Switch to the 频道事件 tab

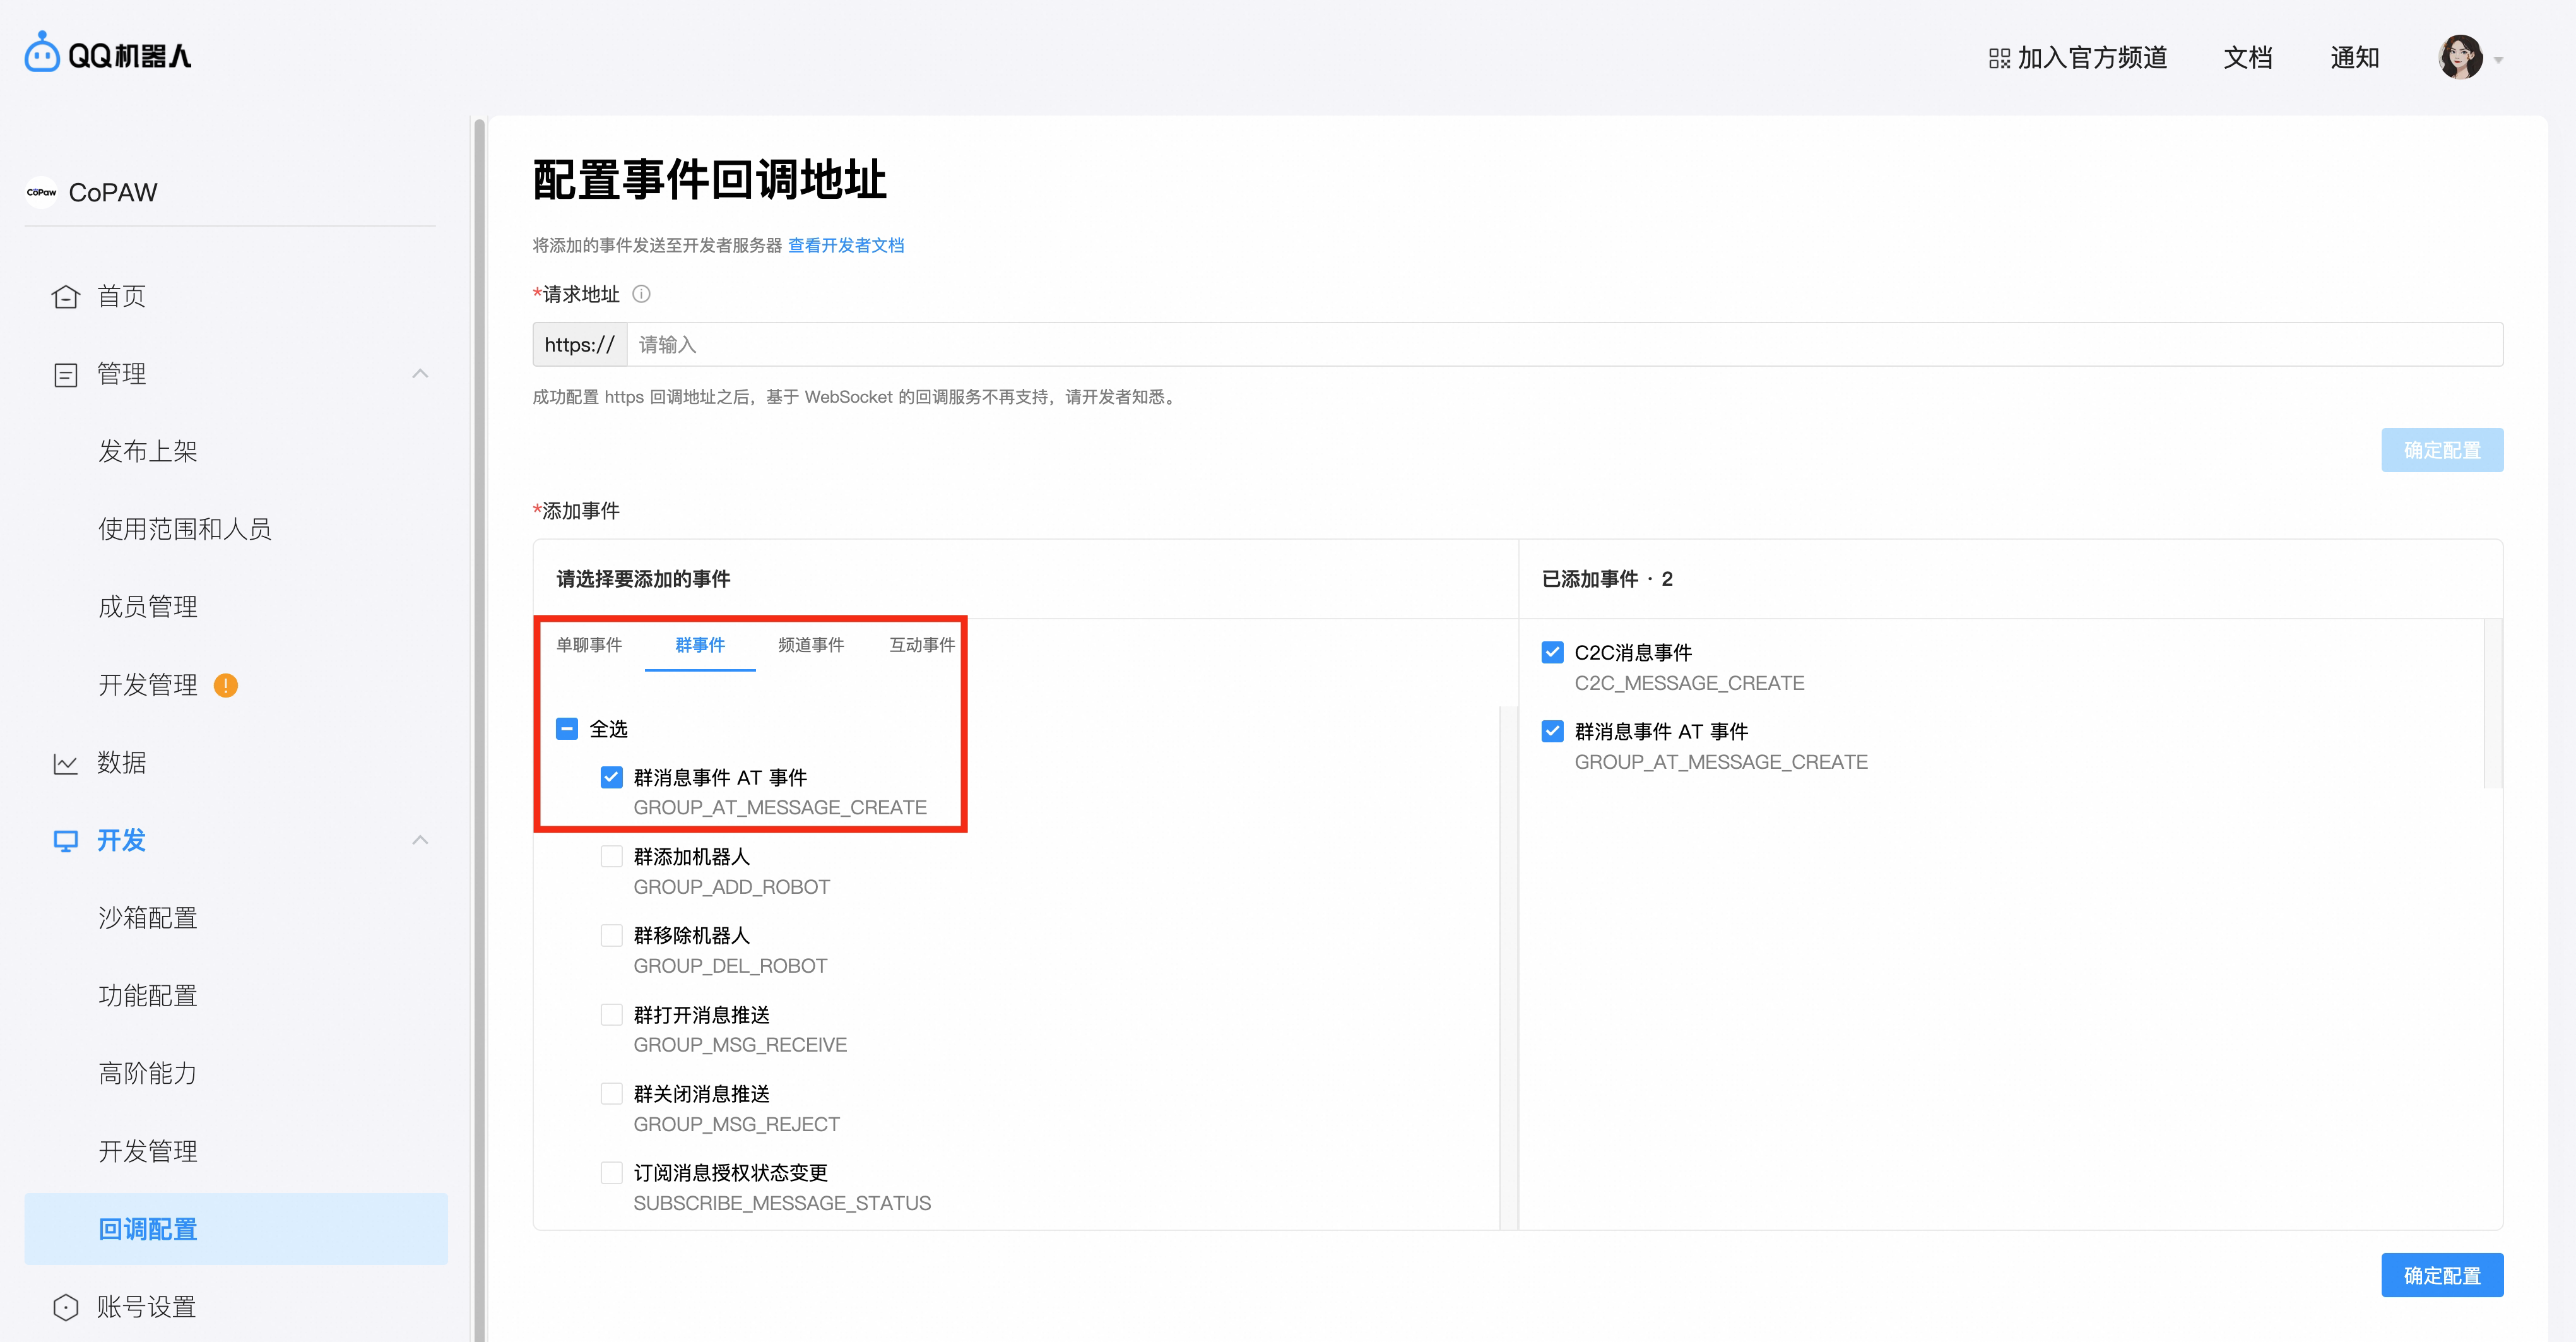[810, 645]
